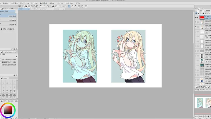Click the new raster layer icon
211x119 pixels.
coord(197,87)
